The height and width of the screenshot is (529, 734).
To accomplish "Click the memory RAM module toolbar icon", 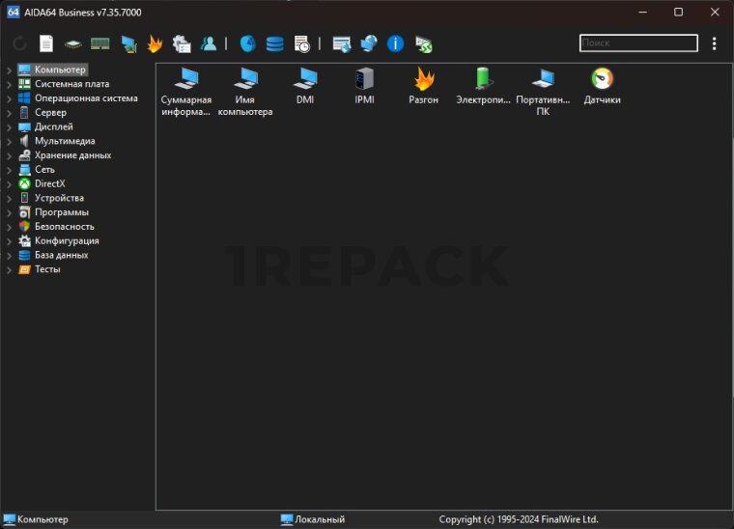I will point(99,43).
